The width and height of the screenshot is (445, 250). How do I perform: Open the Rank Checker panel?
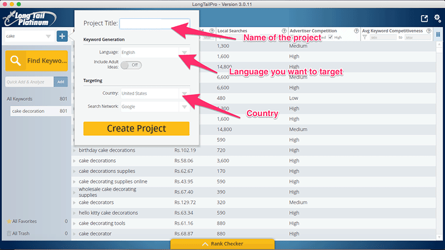pyautogui.click(x=222, y=244)
